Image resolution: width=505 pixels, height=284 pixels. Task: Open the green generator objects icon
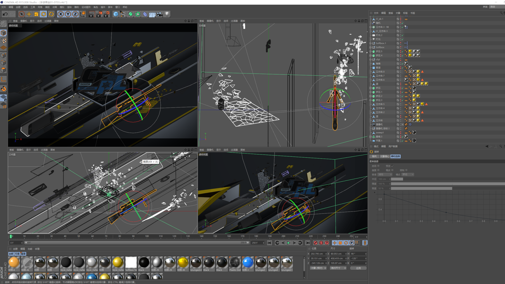click(x=131, y=14)
